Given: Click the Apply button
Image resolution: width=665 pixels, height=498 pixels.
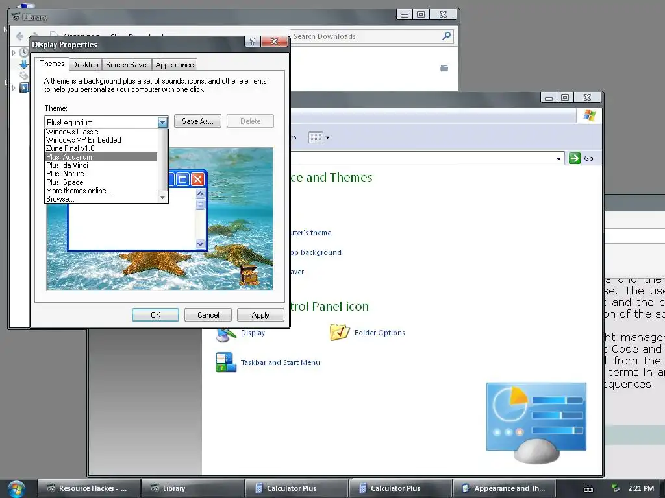Looking at the screenshot, I should click(x=260, y=315).
